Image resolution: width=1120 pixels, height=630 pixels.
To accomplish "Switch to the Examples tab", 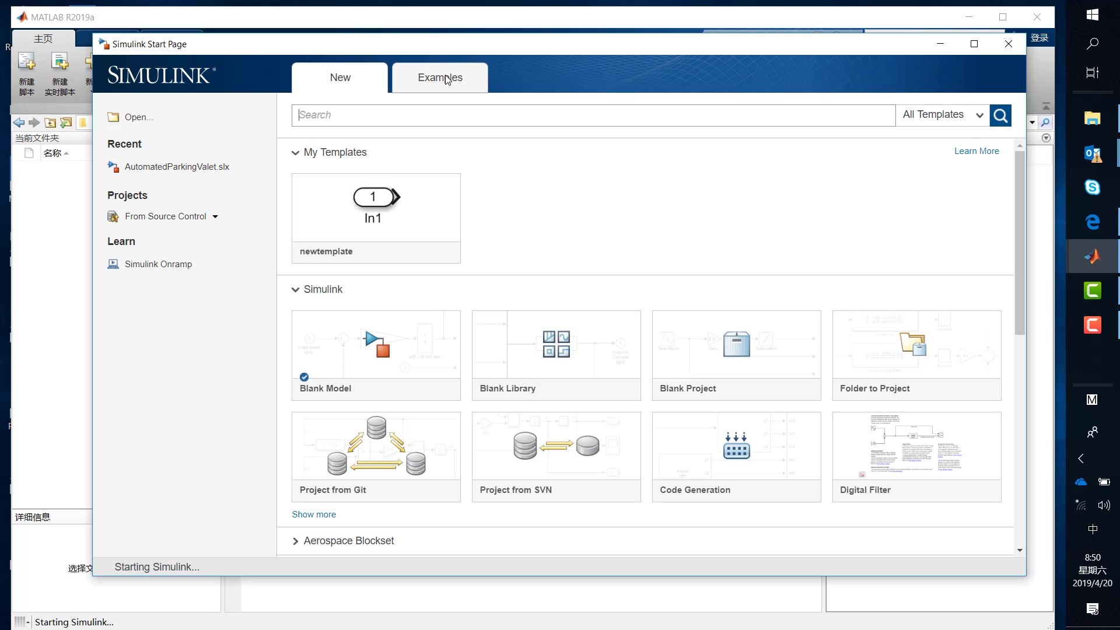I will (440, 78).
